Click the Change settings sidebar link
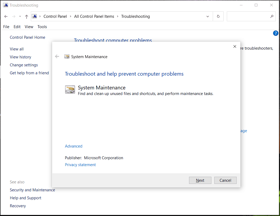 coord(24,65)
